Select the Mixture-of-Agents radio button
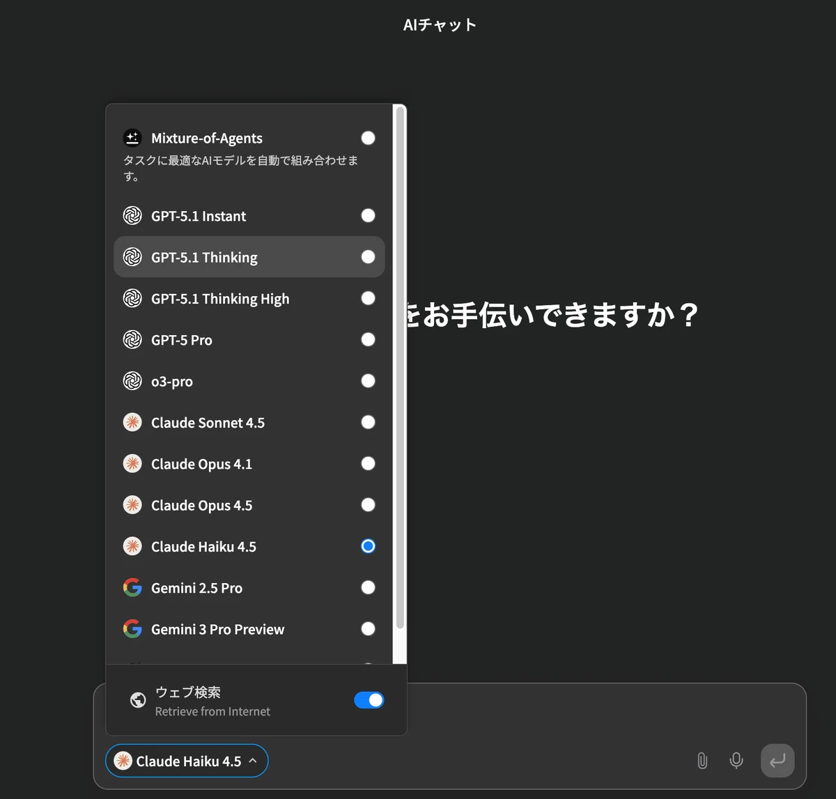This screenshot has width=836, height=799. [x=368, y=138]
